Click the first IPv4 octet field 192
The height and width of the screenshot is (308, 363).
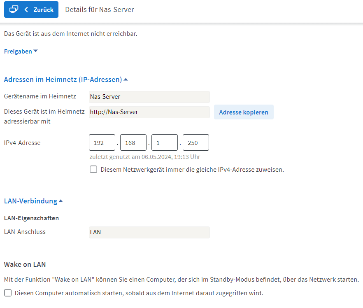point(102,142)
